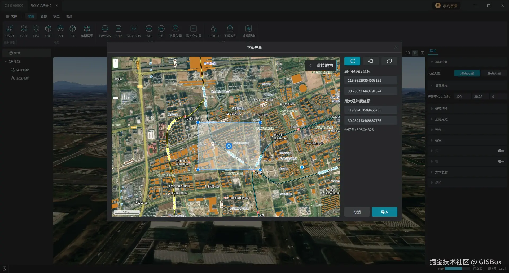Screen dimensions: 509x273
Task: Expand the 夜空 section
Action: (432, 140)
